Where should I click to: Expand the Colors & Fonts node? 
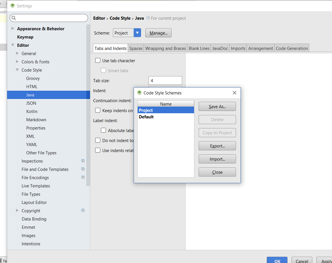pos(17,61)
